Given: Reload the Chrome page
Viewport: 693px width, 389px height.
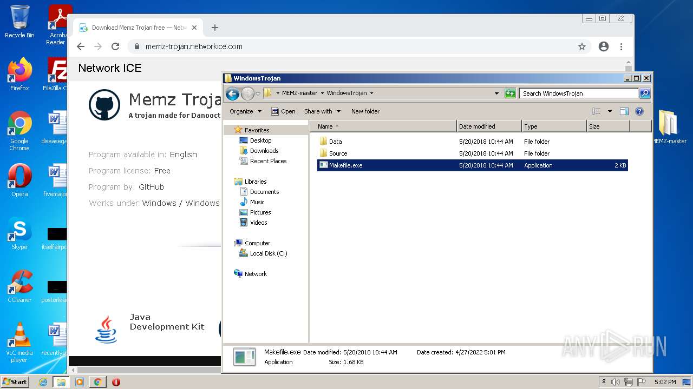Looking at the screenshot, I should 115,46.
